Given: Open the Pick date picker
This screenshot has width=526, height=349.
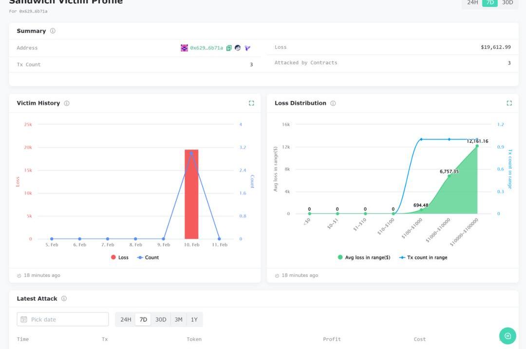Looking at the screenshot, I should [x=63, y=319].
